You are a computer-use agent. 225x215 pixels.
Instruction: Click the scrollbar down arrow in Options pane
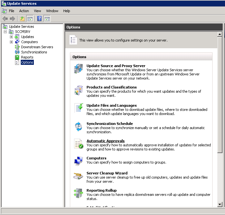click(x=220, y=204)
